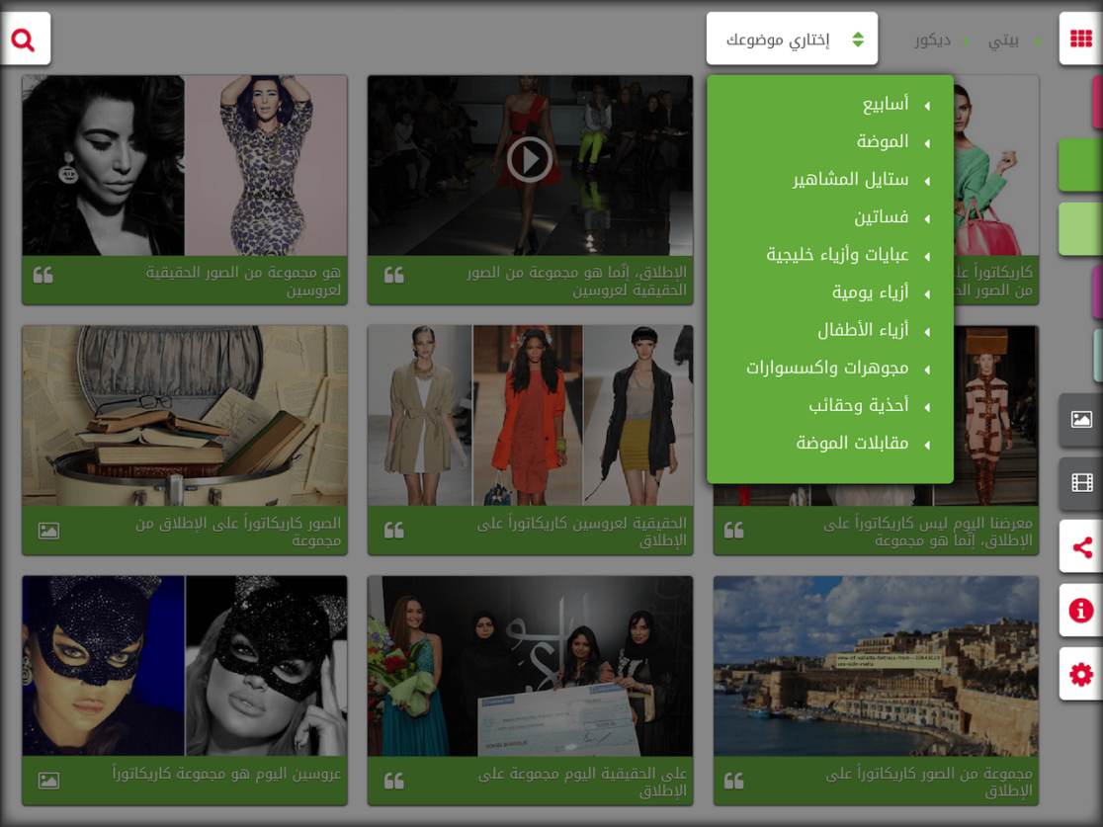The width and height of the screenshot is (1103, 827).
Task: Choose ستايل المشاهير menu item
Action: coord(851,180)
